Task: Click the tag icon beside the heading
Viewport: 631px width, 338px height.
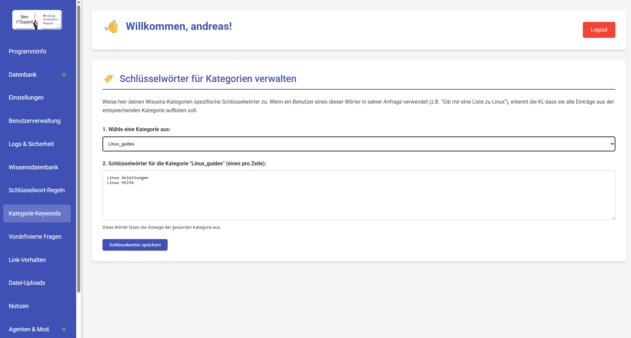Action: pyautogui.click(x=109, y=78)
